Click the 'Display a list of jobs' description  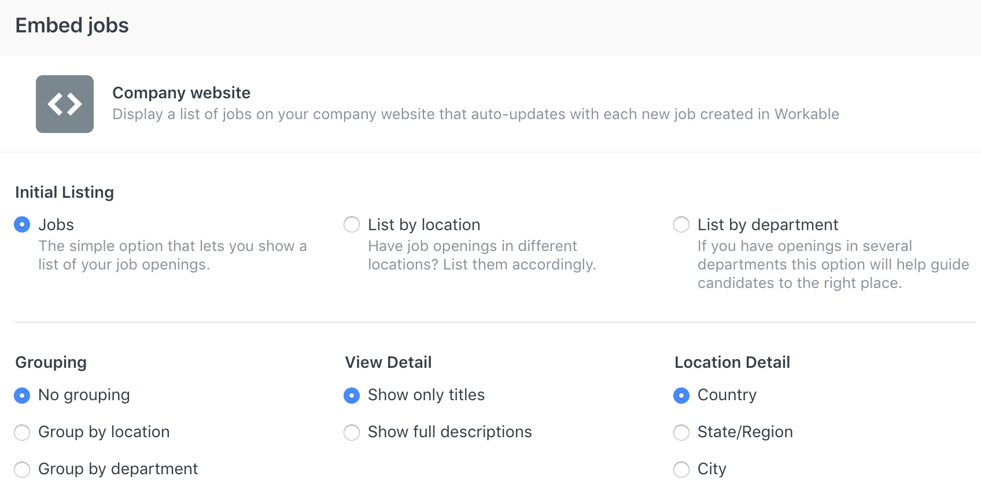[475, 115]
